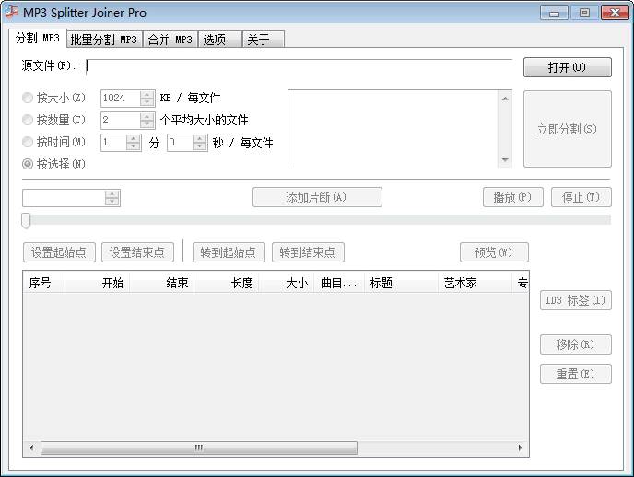Click the 结束 column header
Viewport: 634px width, 477px height.
coord(162,283)
